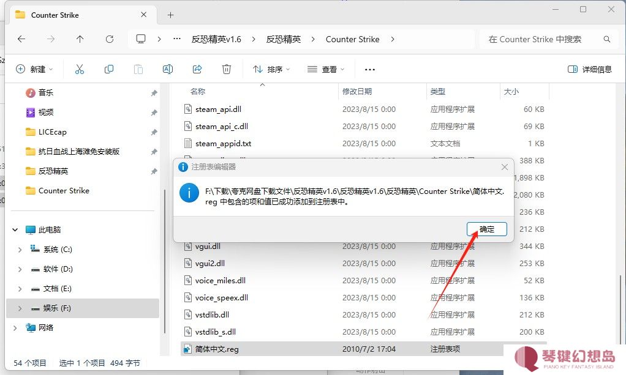Select steam_api.dll file
The image size is (626, 375).
218,110
